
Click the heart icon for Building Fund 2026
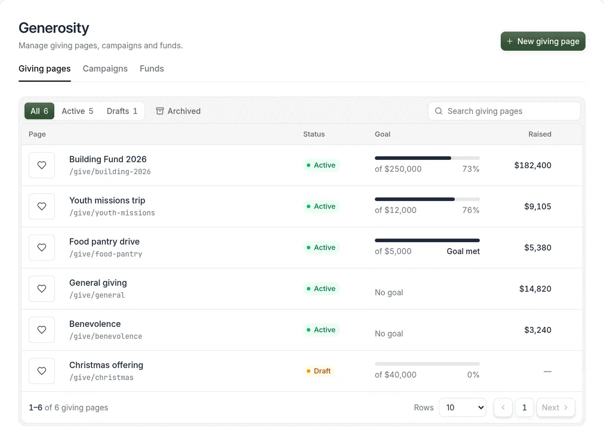(42, 165)
